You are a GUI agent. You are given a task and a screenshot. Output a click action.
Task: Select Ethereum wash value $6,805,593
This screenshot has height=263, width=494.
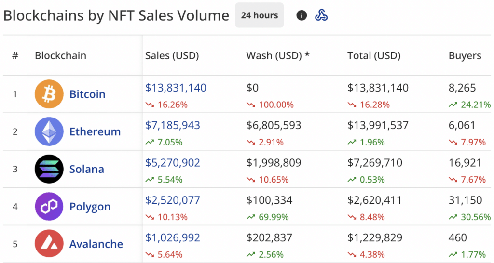(274, 125)
